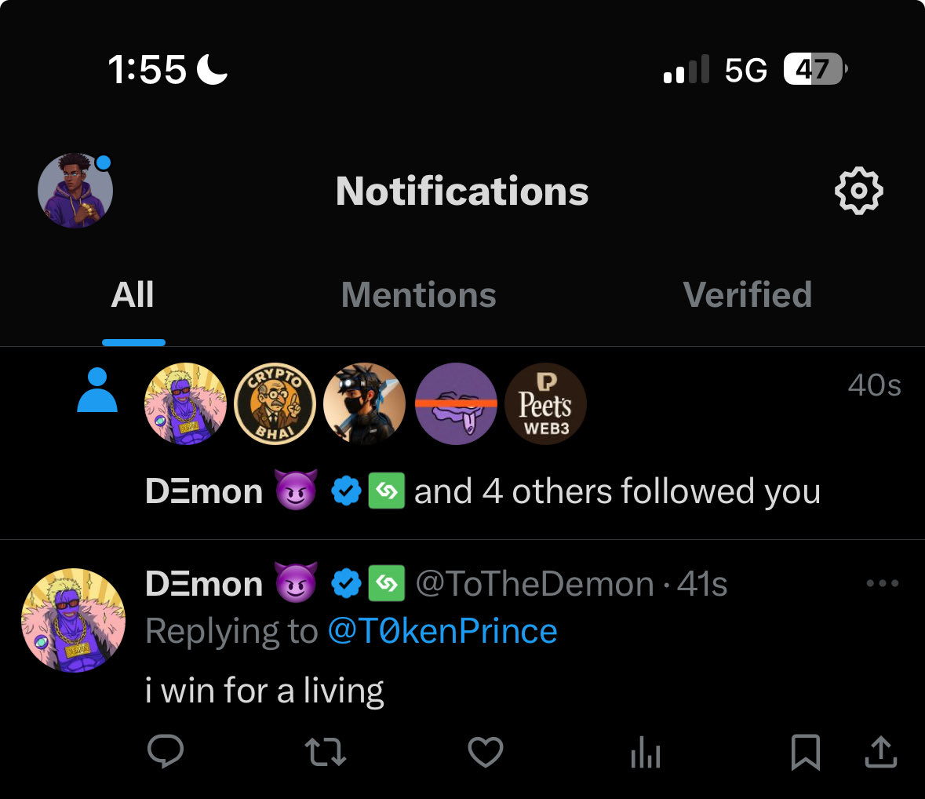Image resolution: width=925 pixels, height=799 pixels.
Task: Tap the Peet's Web3 follower avatar
Action: tap(545, 403)
